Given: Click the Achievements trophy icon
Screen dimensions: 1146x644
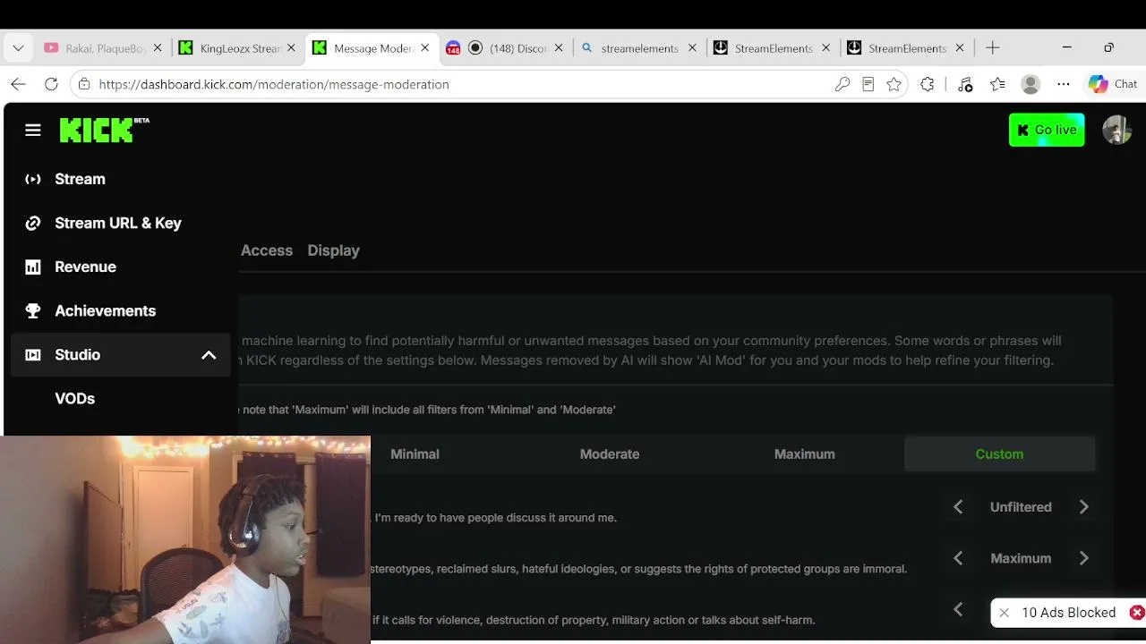Looking at the screenshot, I should point(33,310).
